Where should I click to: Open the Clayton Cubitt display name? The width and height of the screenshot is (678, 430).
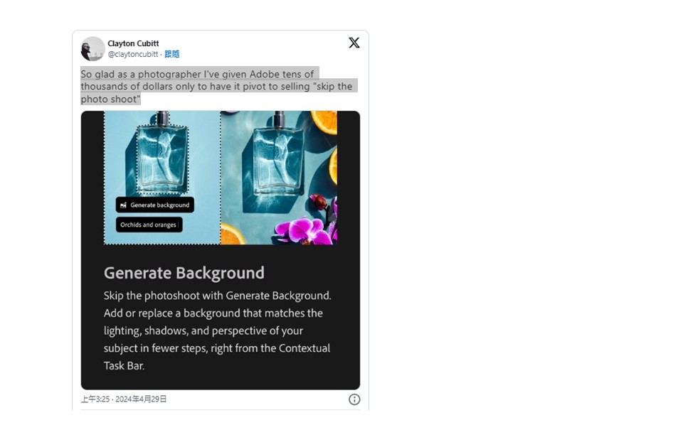(133, 43)
